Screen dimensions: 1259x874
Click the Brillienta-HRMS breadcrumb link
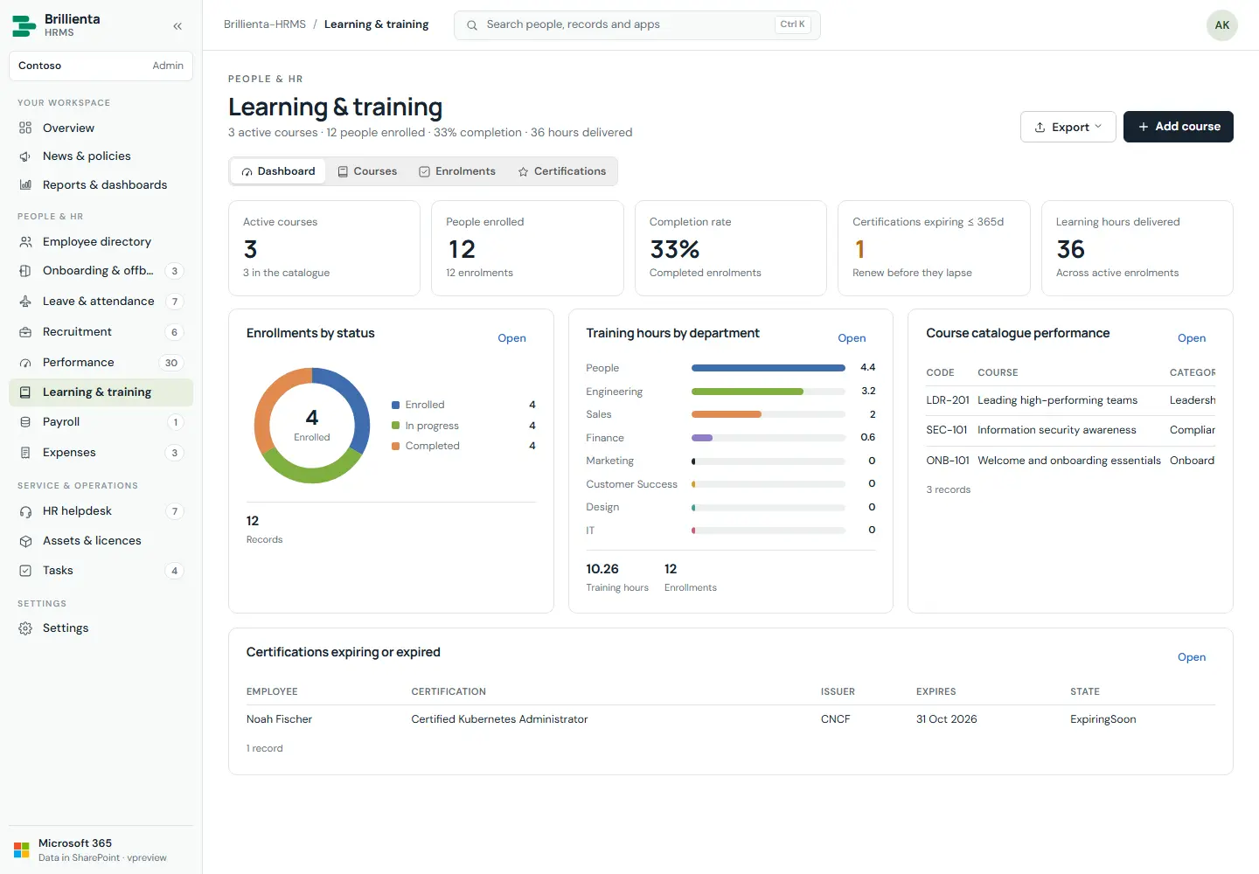pyautogui.click(x=265, y=24)
